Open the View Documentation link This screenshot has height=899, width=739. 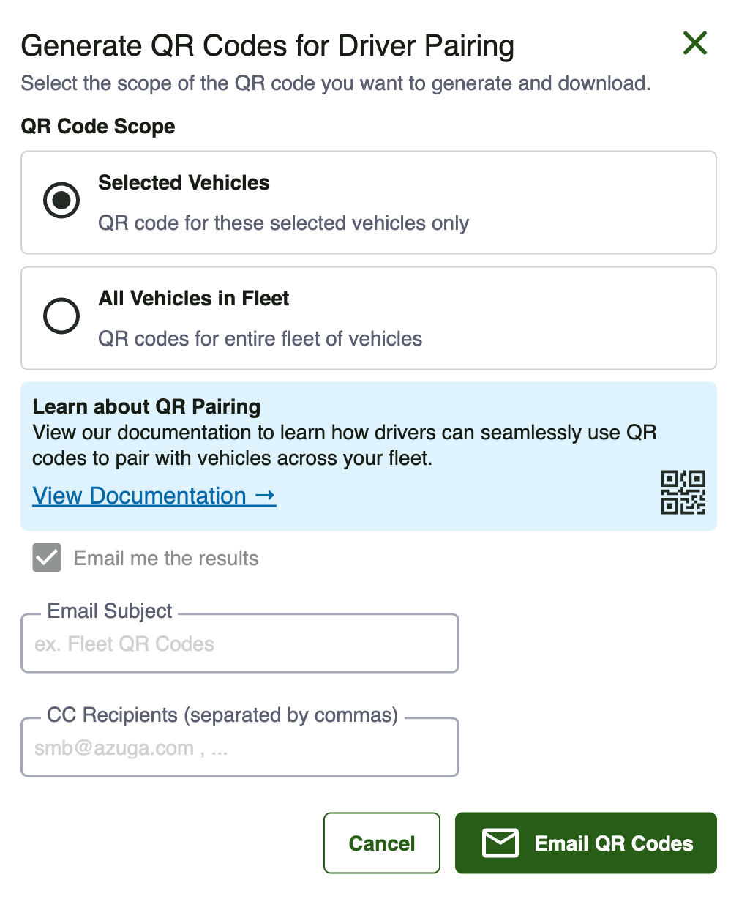click(154, 496)
